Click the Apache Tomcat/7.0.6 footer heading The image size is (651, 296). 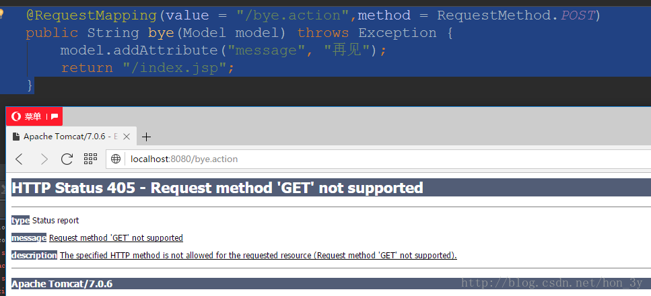(x=62, y=283)
